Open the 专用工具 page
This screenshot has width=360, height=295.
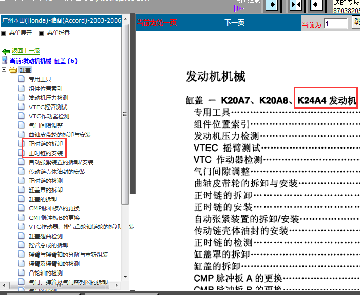(x=40, y=79)
